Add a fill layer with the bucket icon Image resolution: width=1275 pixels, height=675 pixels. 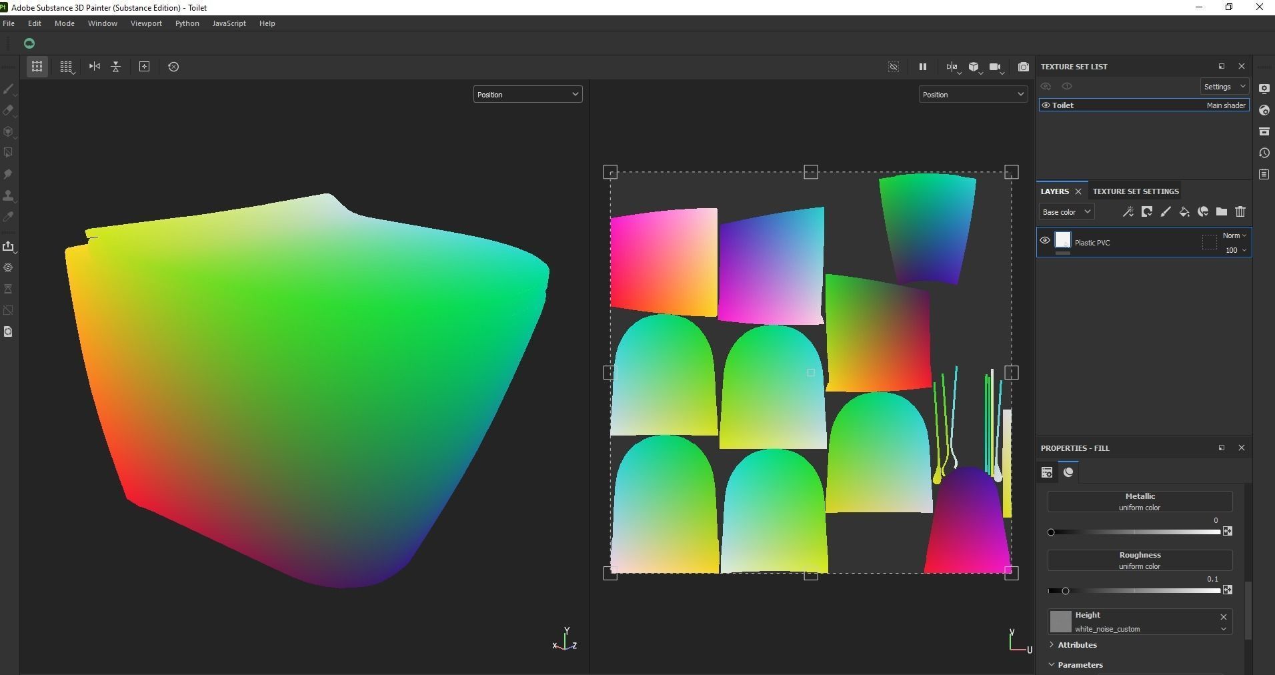pyautogui.click(x=1184, y=212)
